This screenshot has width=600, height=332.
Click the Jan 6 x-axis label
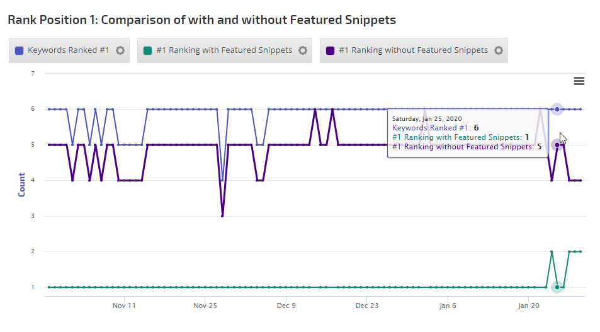(448, 306)
